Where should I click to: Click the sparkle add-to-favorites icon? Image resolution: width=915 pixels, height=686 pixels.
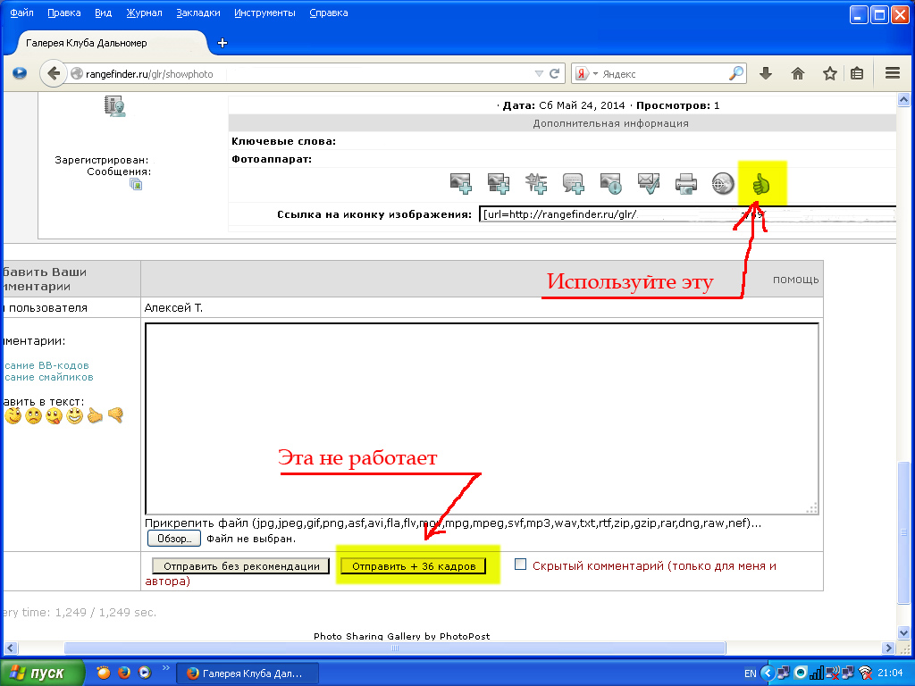click(x=536, y=184)
